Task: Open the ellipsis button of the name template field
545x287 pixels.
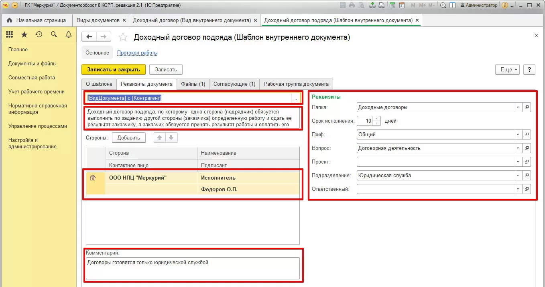Action: click(295, 98)
